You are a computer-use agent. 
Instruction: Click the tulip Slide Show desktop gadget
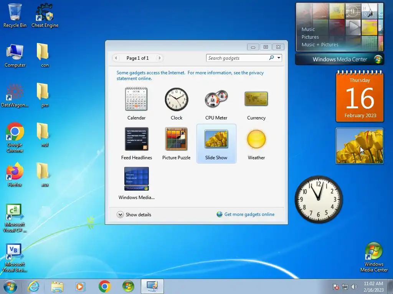click(359, 146)
